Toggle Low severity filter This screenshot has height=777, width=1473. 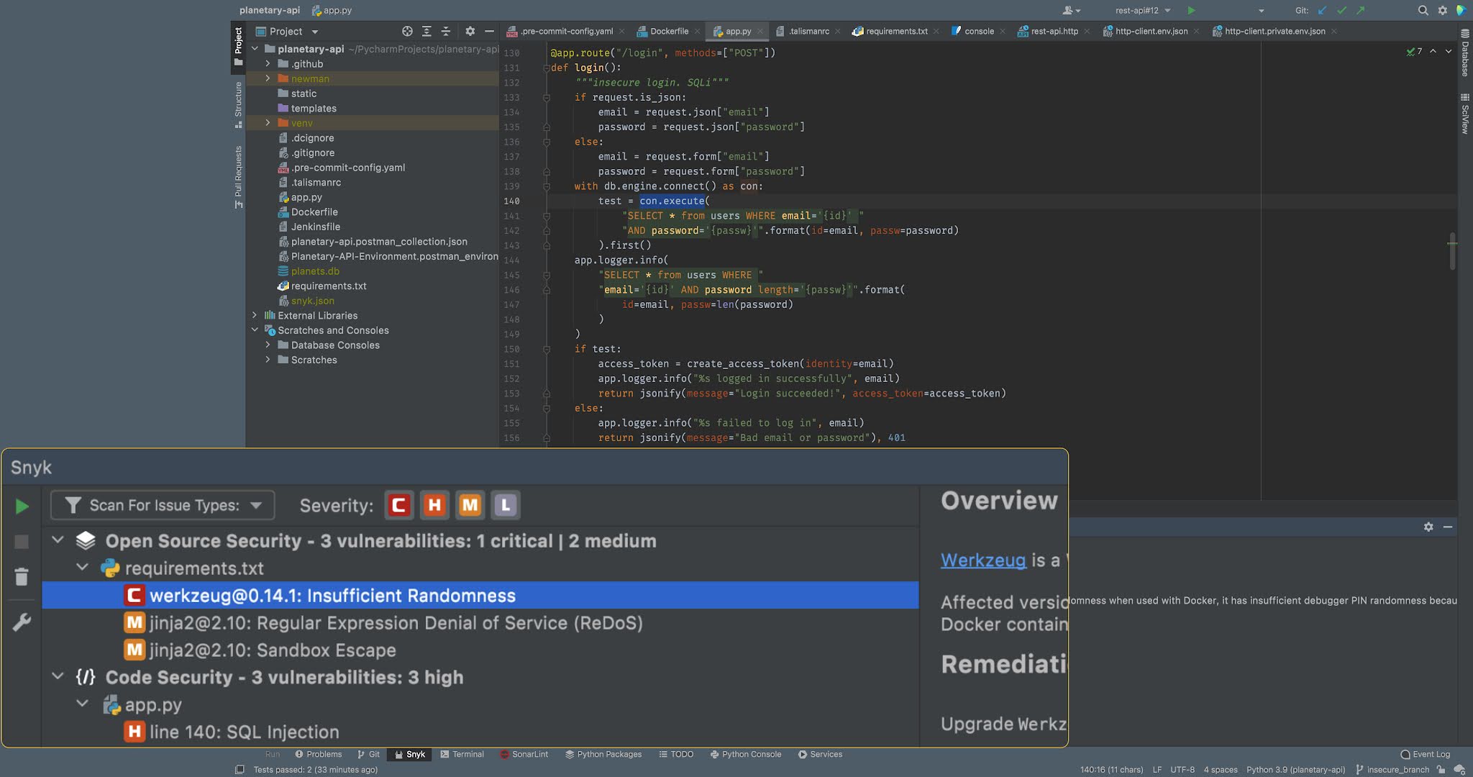click(x=506, y=505)
